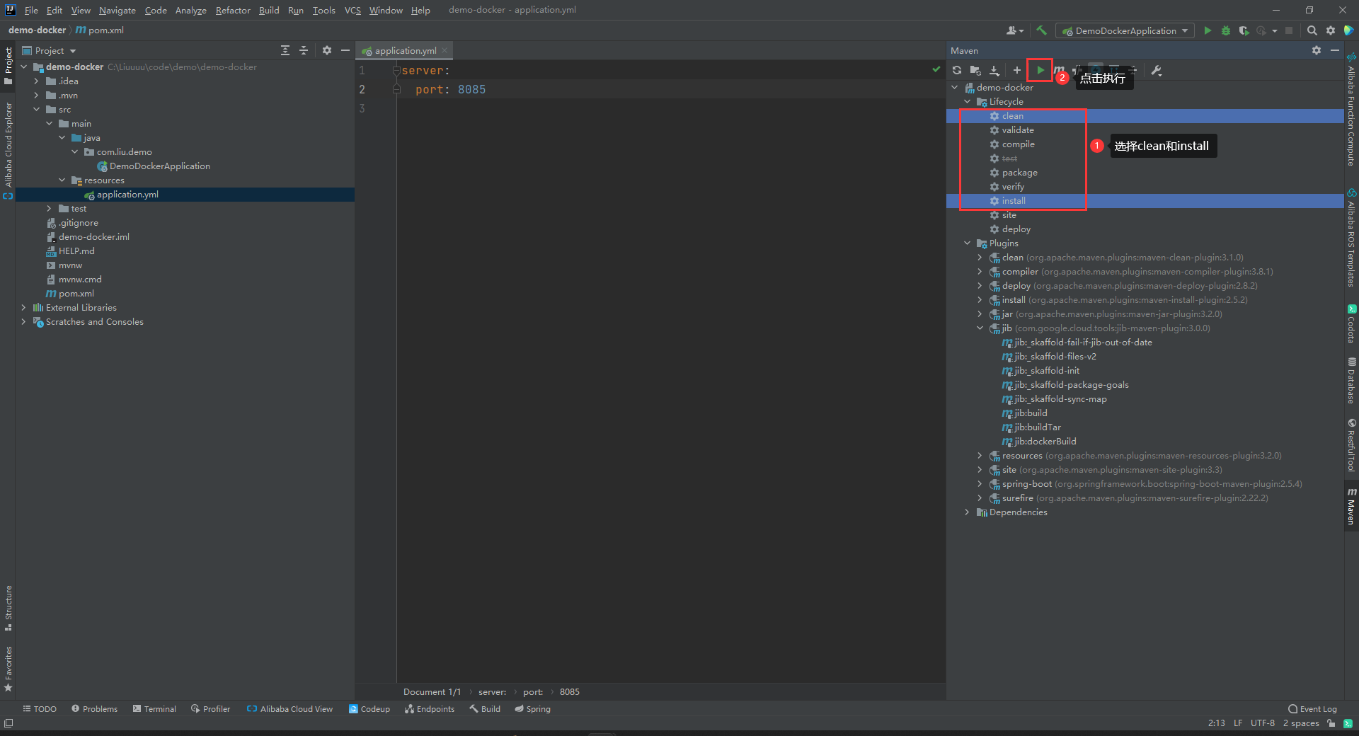Open Search Everywhere magnifier
Viewport: 1359px width, 736px height.
click(x=1312, y=30)
